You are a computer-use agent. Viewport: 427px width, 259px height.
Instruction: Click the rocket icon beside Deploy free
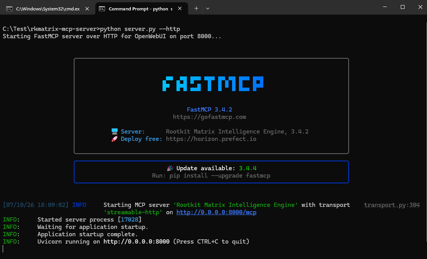click(x=114, y=139)
